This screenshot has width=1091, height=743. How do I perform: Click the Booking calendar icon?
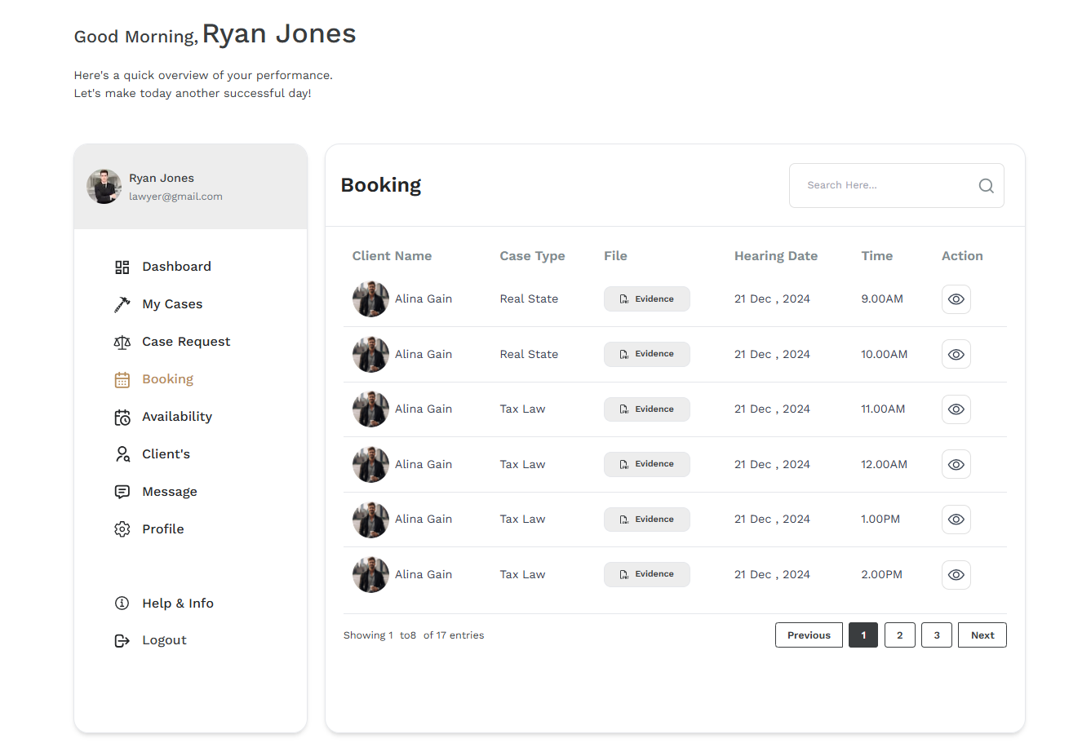(x=122, y=379)
